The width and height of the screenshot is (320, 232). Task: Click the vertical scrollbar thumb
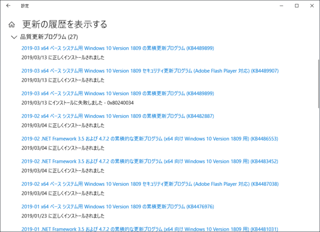pos(319,84)
